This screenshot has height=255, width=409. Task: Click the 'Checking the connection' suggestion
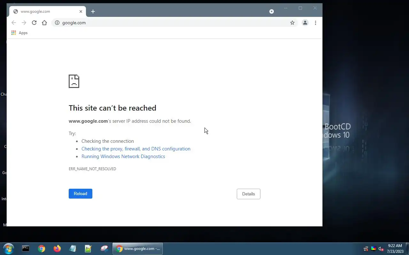(x=108, y=141)
